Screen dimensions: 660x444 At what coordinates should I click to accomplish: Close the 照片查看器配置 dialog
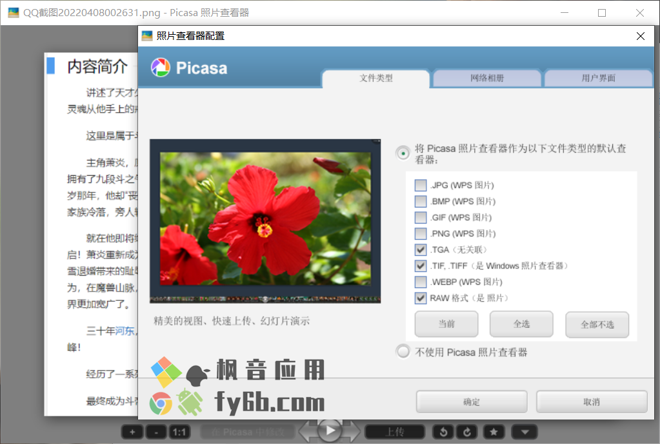click(x=640, y=36)
